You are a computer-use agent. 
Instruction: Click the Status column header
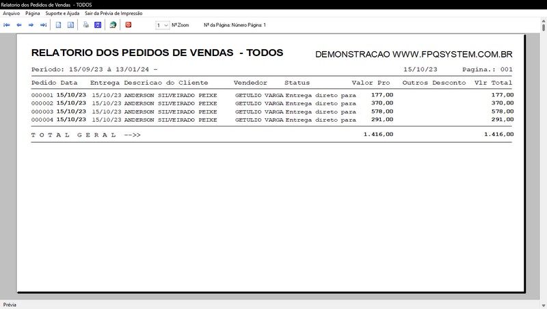click(x=297, y=83)
